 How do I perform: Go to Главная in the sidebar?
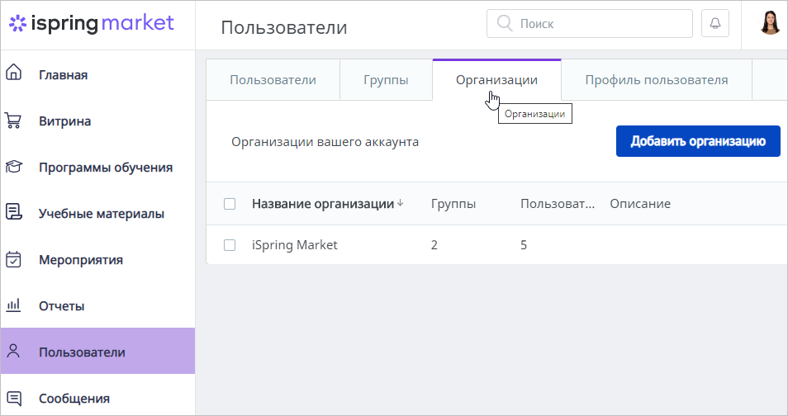[97, 74]
